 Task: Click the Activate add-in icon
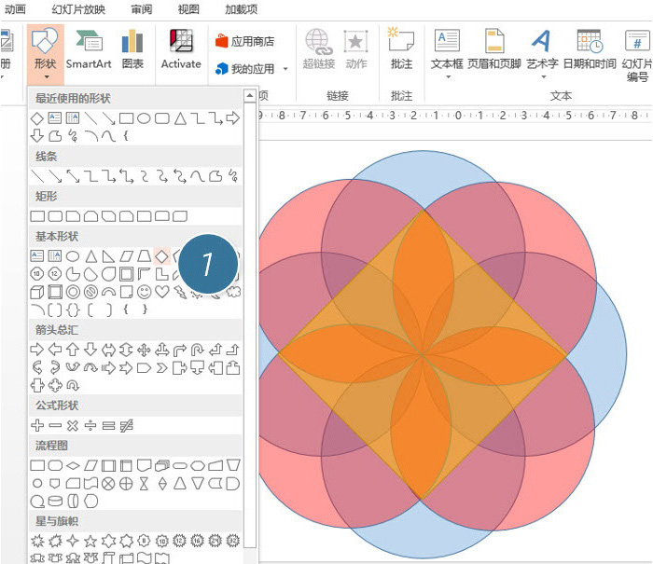coord(181,49)
